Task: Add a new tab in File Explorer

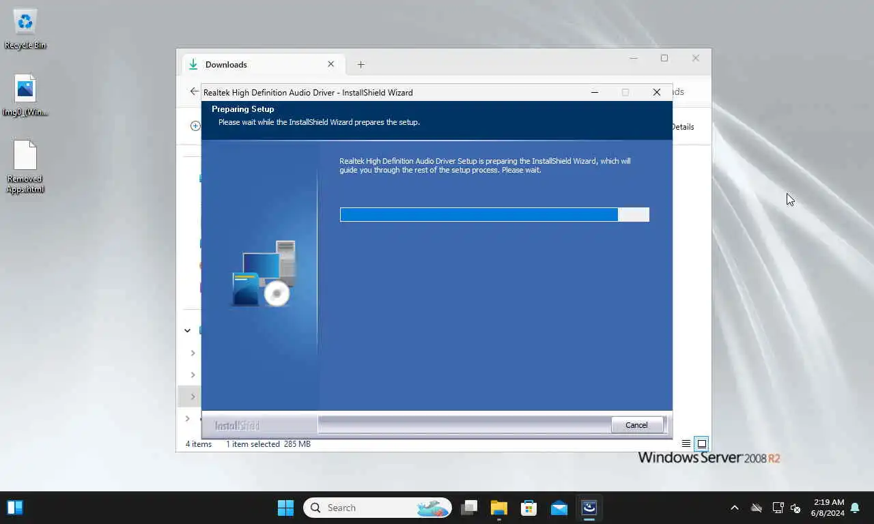Action: (x=361, y=65)
